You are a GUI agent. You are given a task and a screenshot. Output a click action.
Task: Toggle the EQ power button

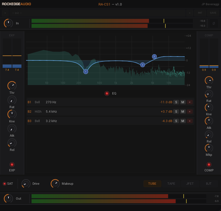tap(107, 93)
